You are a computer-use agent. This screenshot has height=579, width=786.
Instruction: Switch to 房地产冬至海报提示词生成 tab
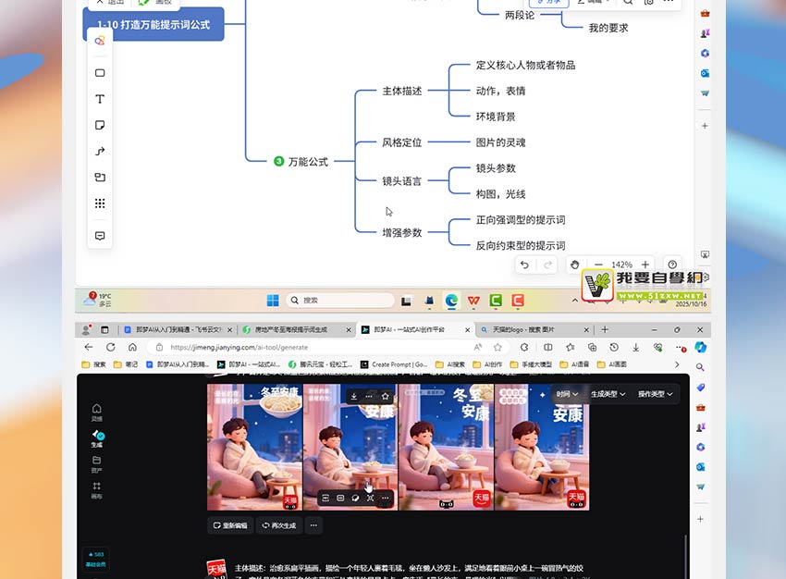pos(296,329)
